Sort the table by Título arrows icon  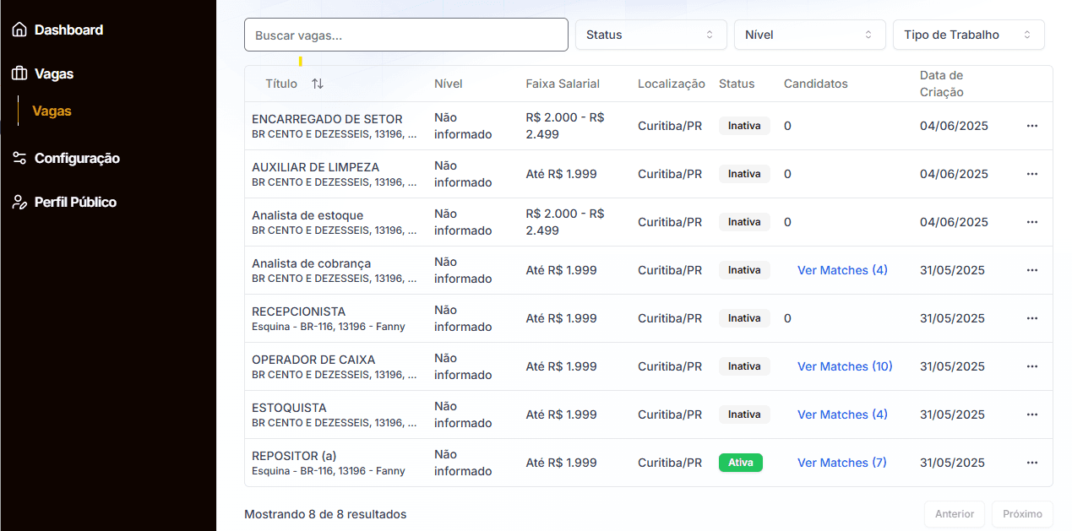(318, 84)
